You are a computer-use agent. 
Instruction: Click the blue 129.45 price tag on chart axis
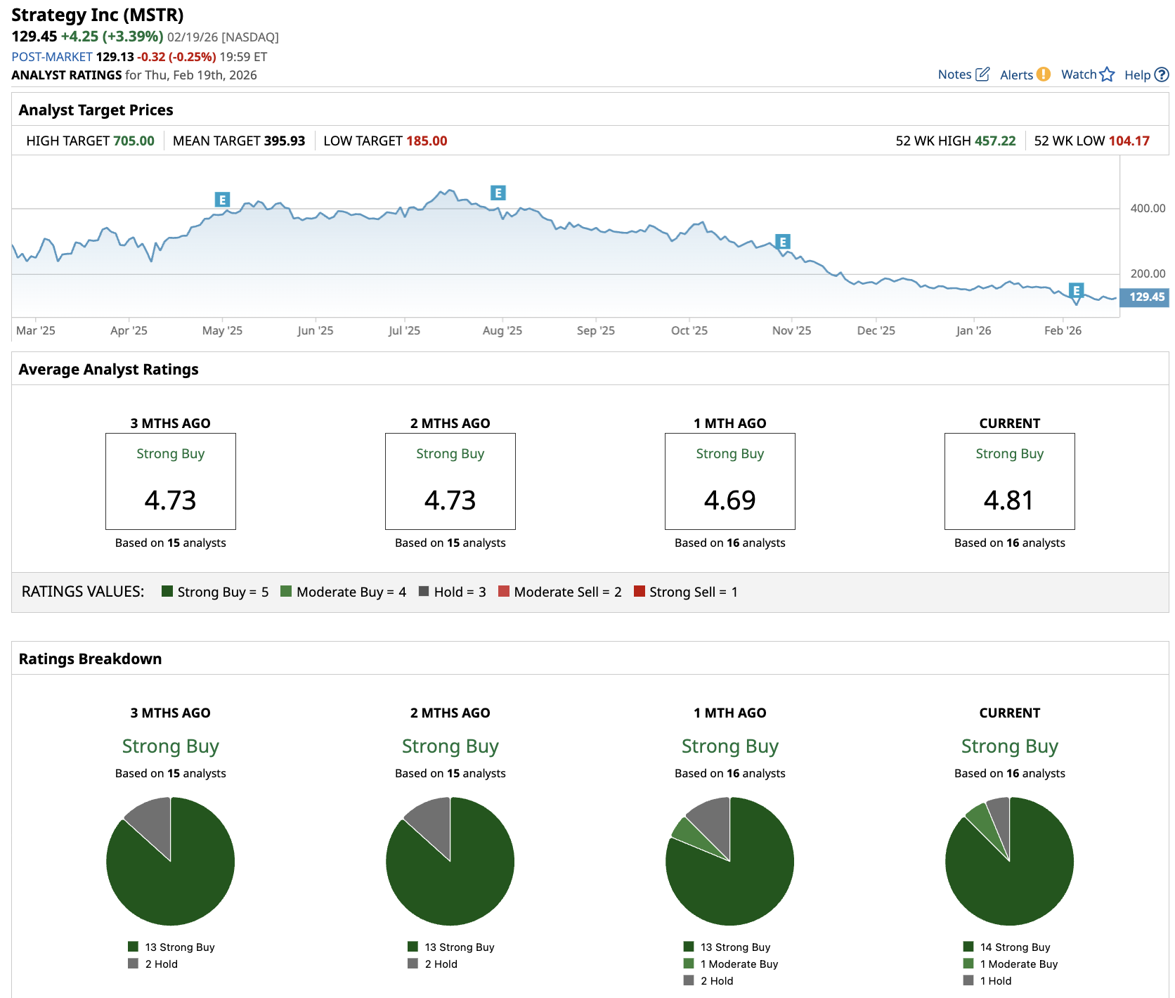tap(1145, 297)
